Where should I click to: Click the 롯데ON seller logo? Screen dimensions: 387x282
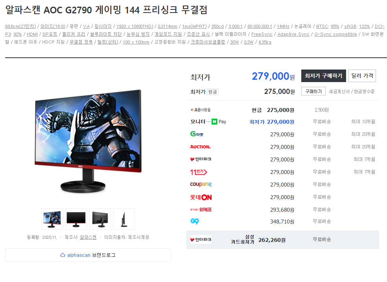(x=201, y=197)
